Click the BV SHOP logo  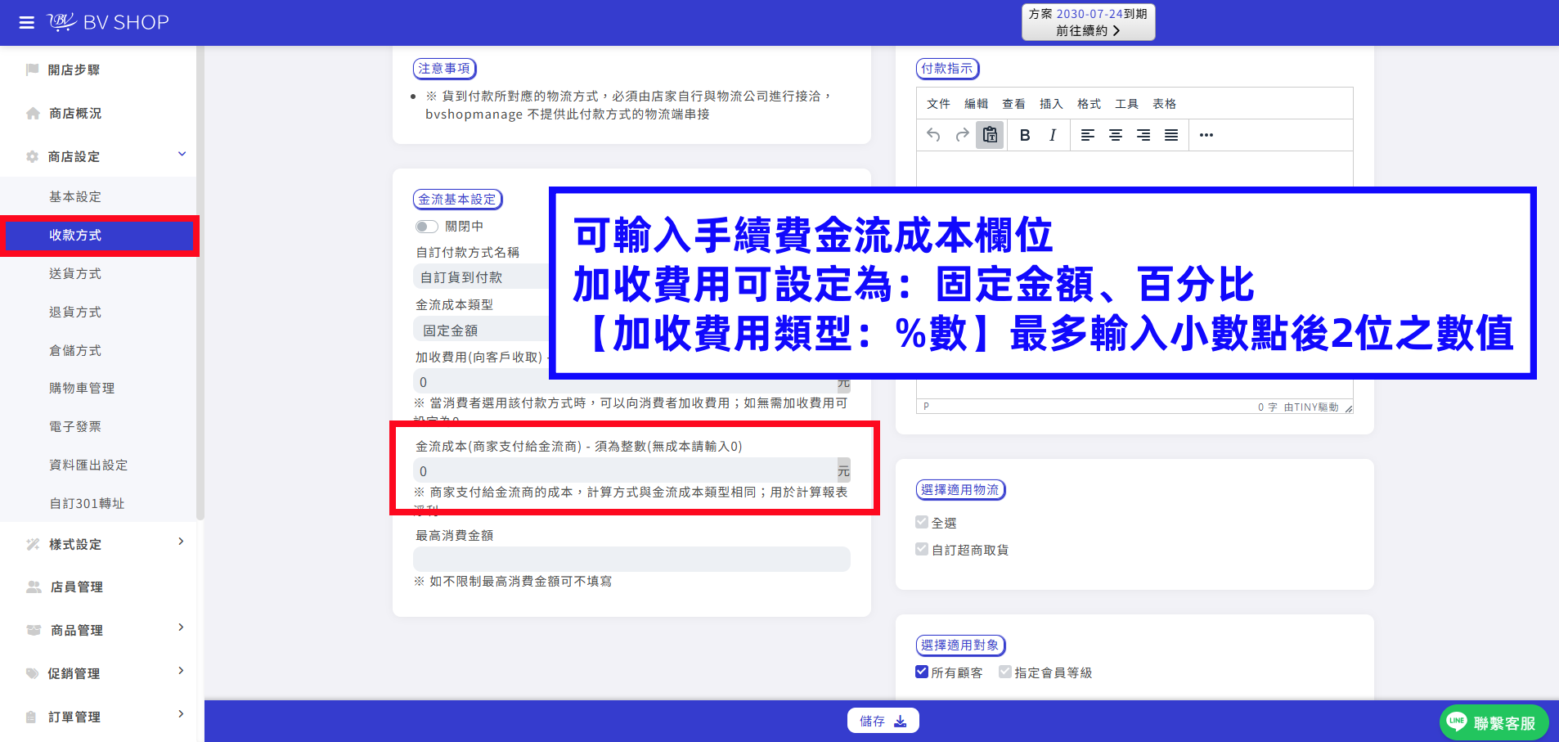(x=108, y=22)
